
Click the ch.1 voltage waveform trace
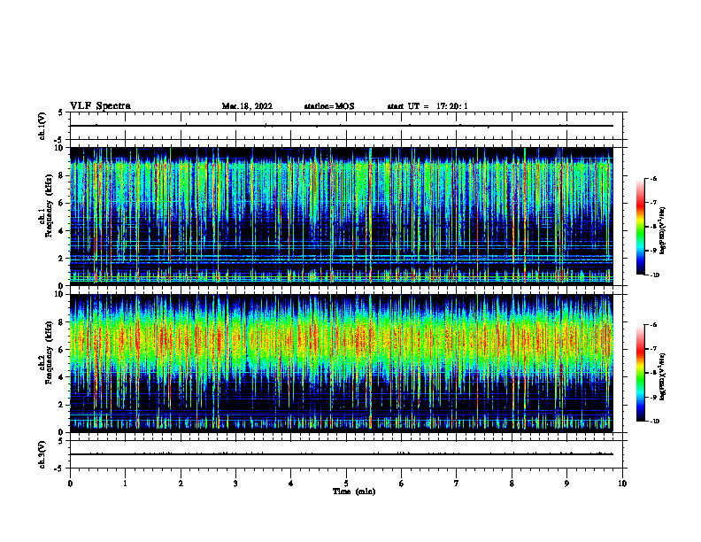[341, 126]
